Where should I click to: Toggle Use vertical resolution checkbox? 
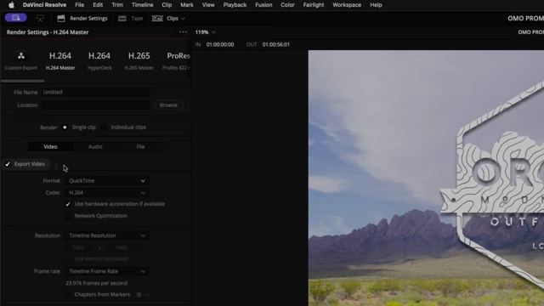click(x=68, y=258)
